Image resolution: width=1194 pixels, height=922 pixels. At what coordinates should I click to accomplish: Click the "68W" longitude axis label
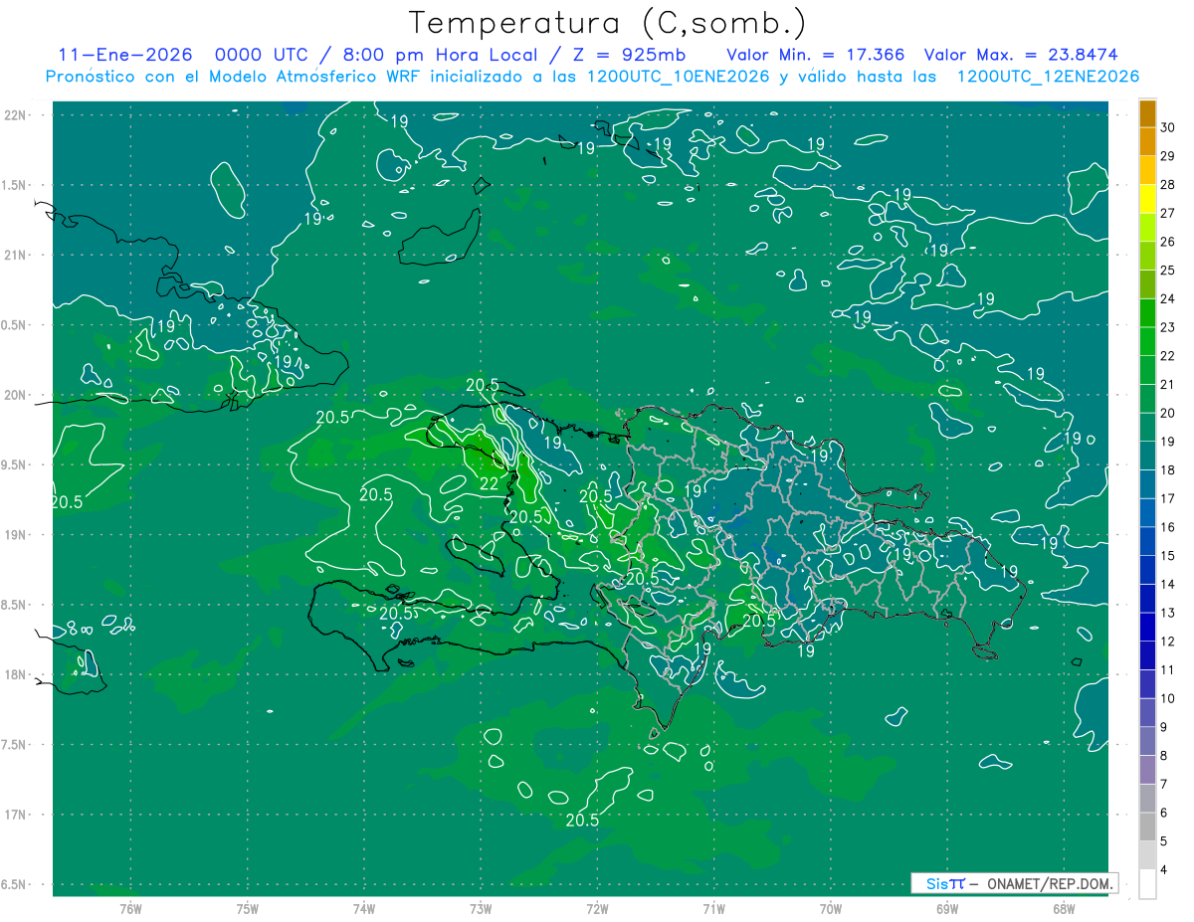[x=1064, y=909]
